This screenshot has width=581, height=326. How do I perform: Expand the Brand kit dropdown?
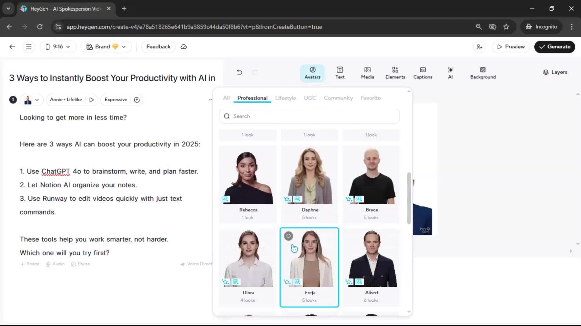click(106, 47)
